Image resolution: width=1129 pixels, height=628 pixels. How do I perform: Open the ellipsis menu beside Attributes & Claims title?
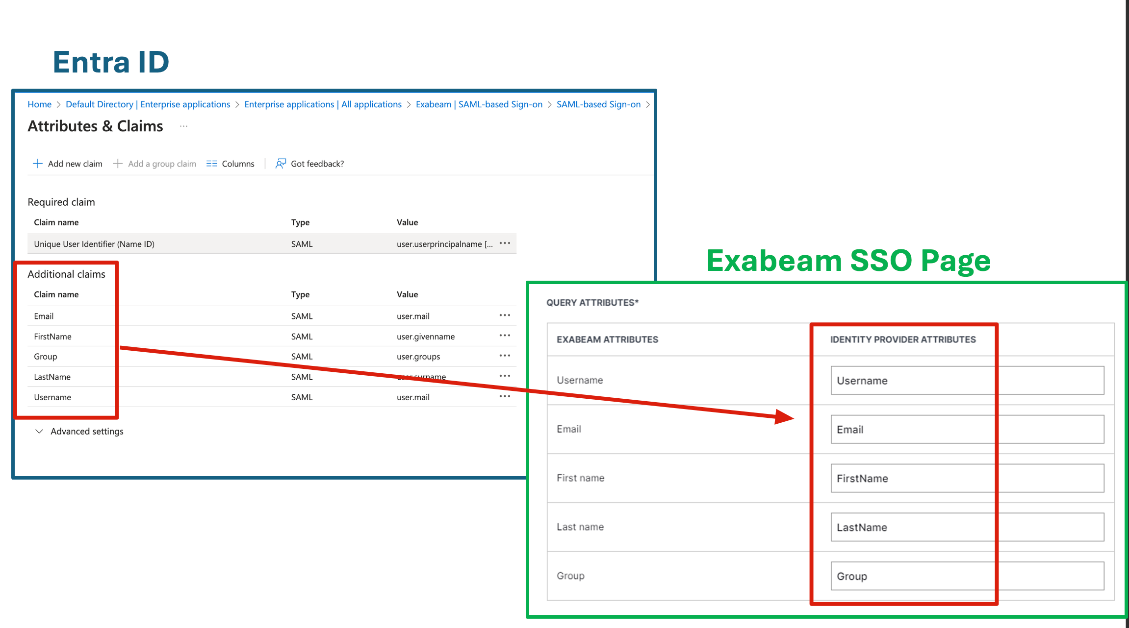tap(184, 126)
